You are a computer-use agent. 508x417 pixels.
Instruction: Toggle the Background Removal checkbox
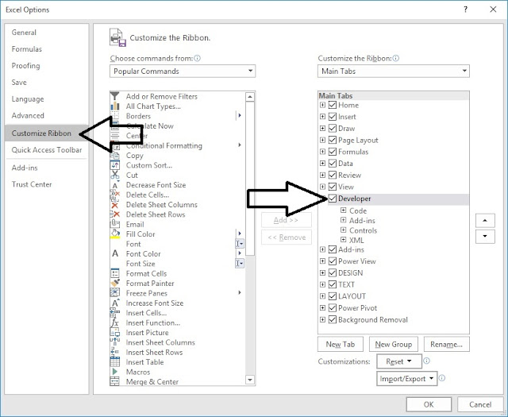point(333,319)
